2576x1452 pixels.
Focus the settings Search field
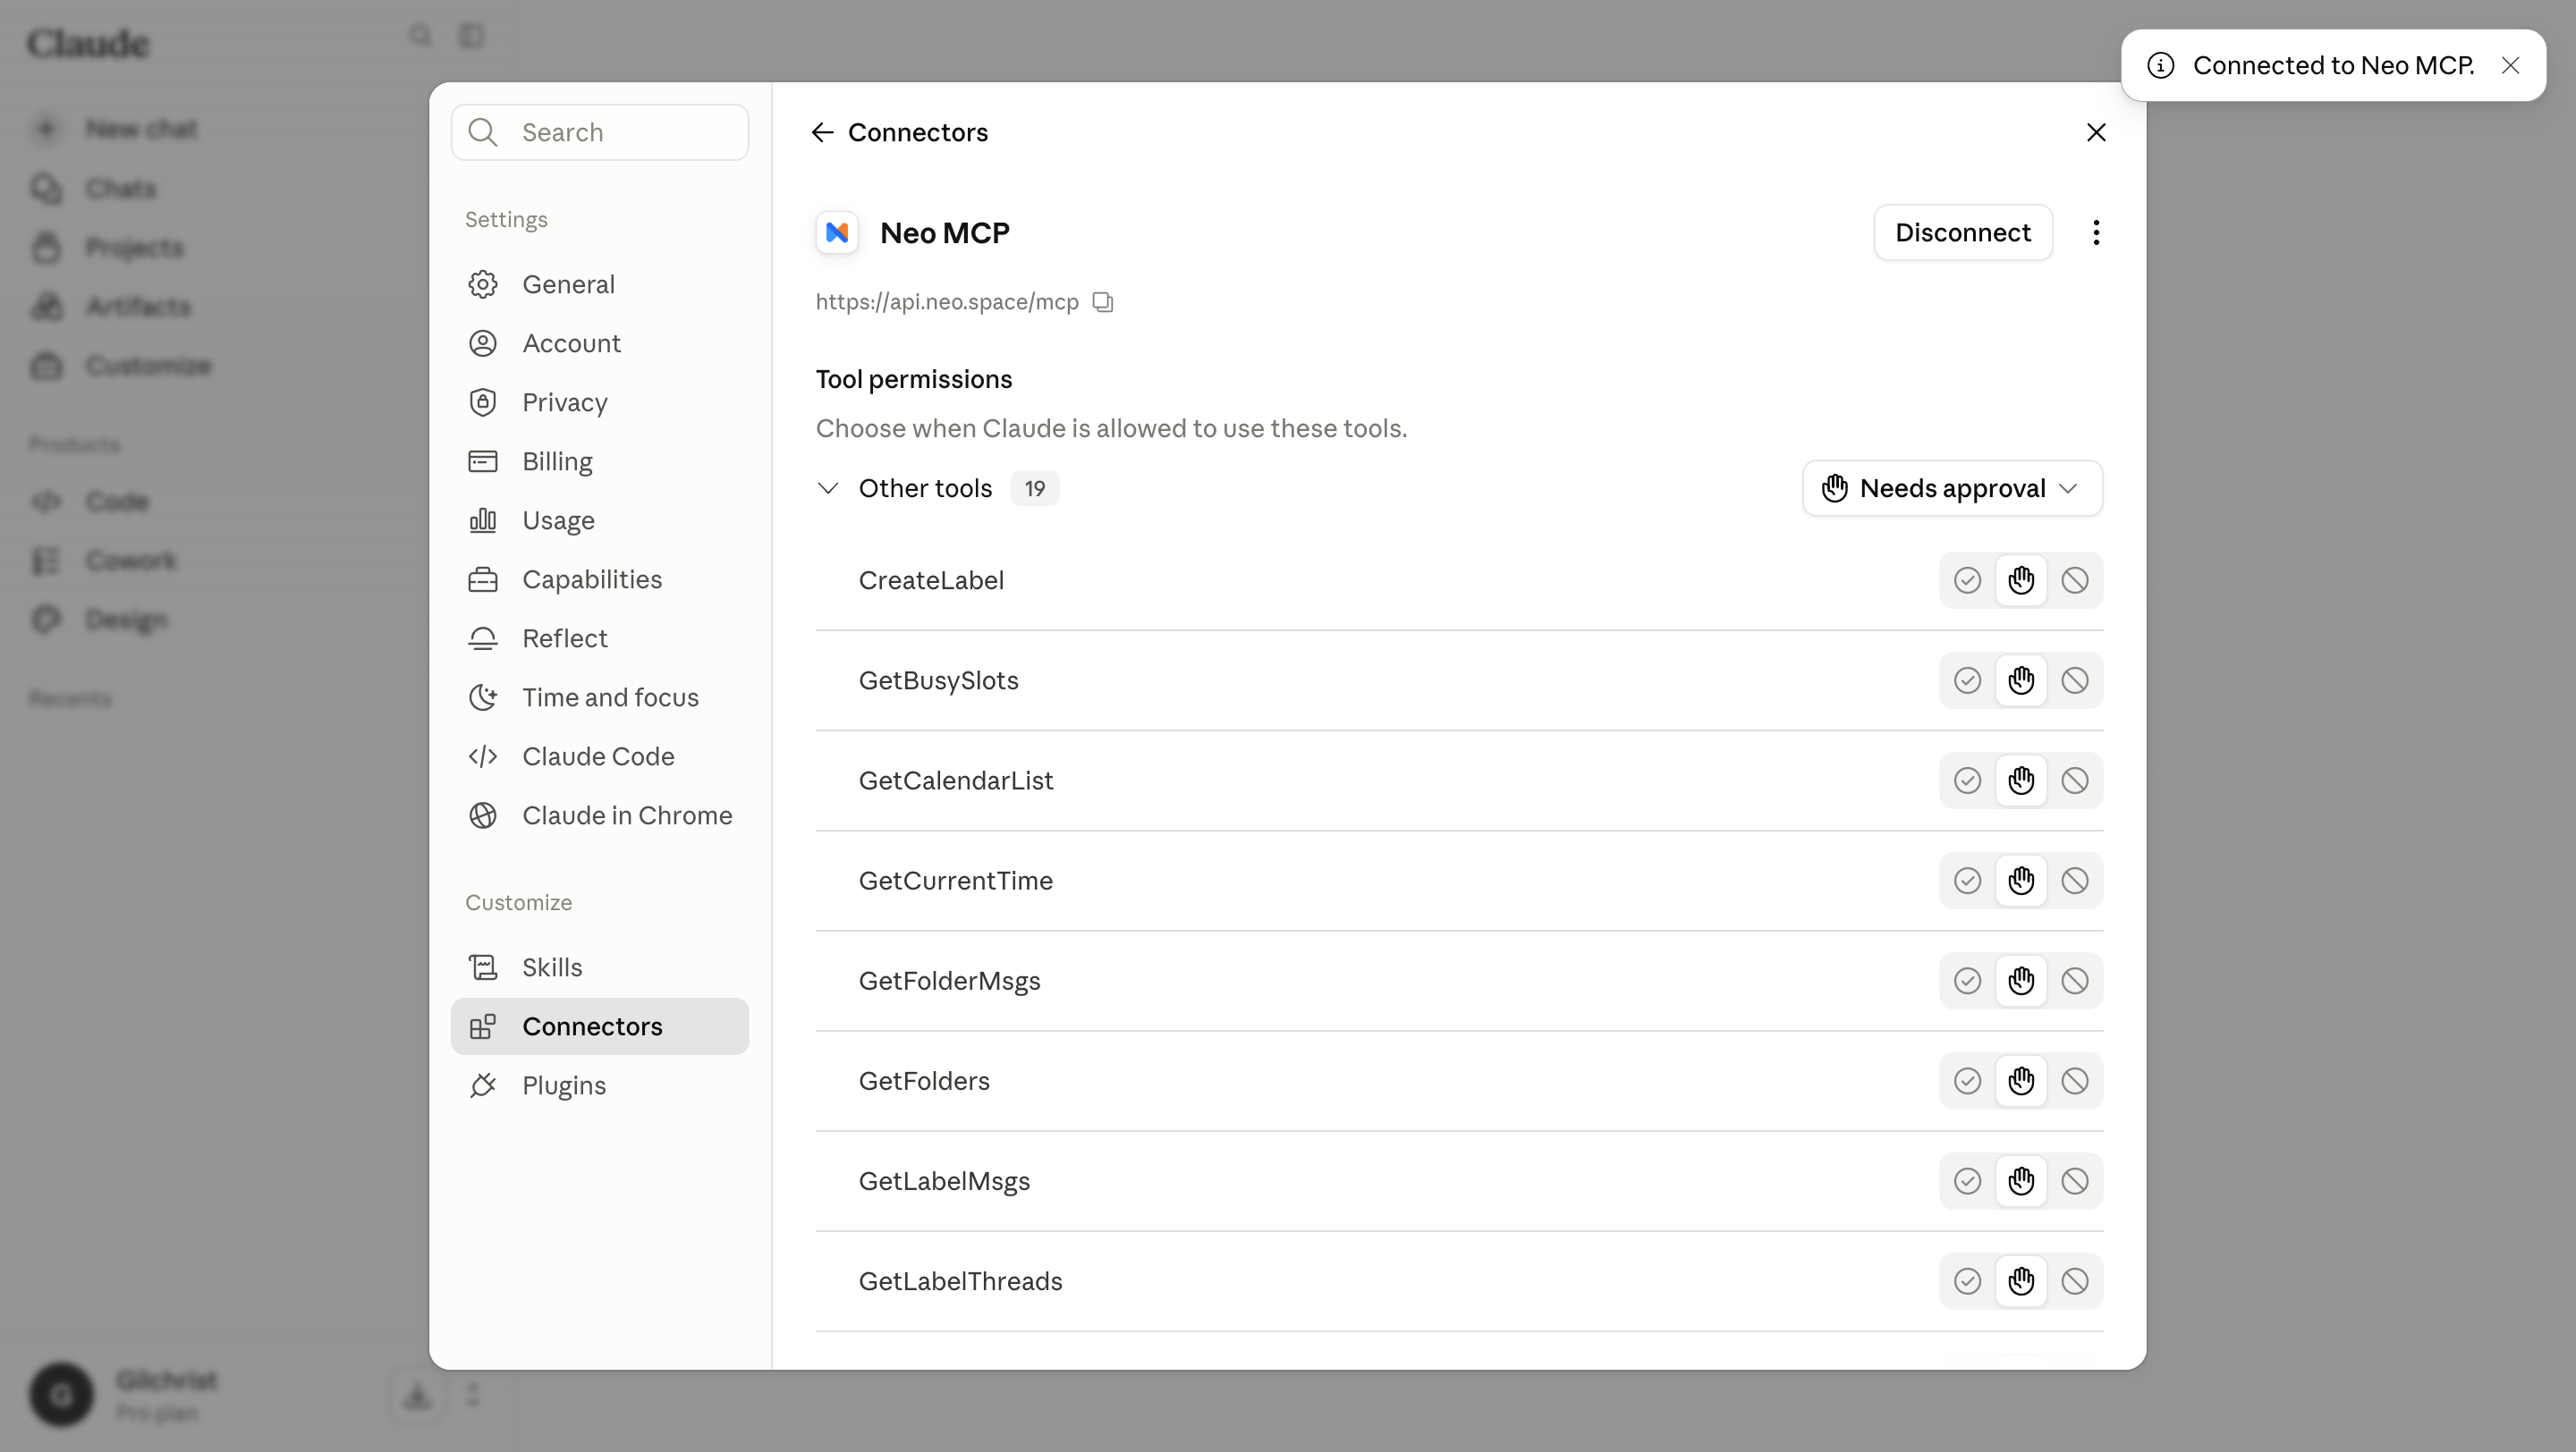[600, 132]
